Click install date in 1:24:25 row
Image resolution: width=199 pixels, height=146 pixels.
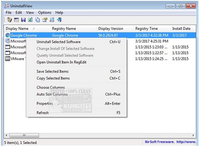tap(180, 58)
